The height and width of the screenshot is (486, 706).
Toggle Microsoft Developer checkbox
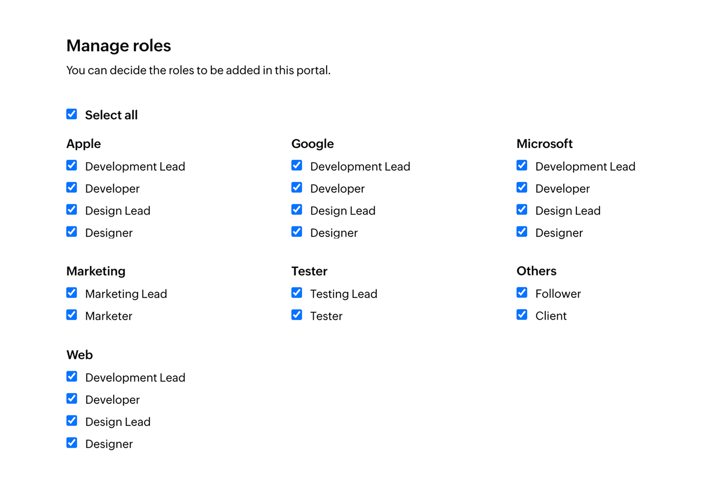[x=522, y=188]
